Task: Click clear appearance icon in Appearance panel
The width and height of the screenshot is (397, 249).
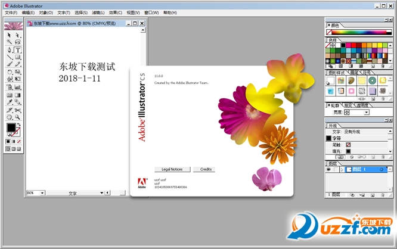Action: pyautogui.click(x=352, y=157)
